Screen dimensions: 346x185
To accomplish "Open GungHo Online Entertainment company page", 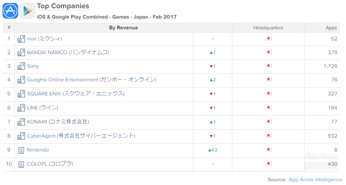I will (91, 80).
